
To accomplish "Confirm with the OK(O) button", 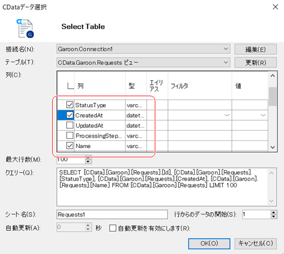I will coord(209,243).
